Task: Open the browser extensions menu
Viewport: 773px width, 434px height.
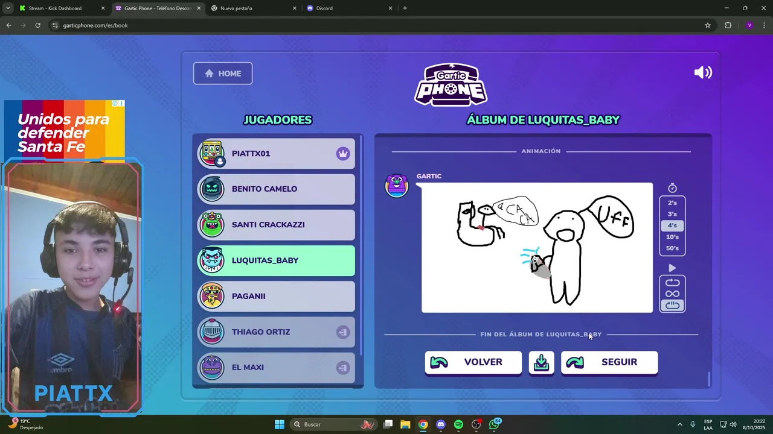Action: [x=728, y=25]
